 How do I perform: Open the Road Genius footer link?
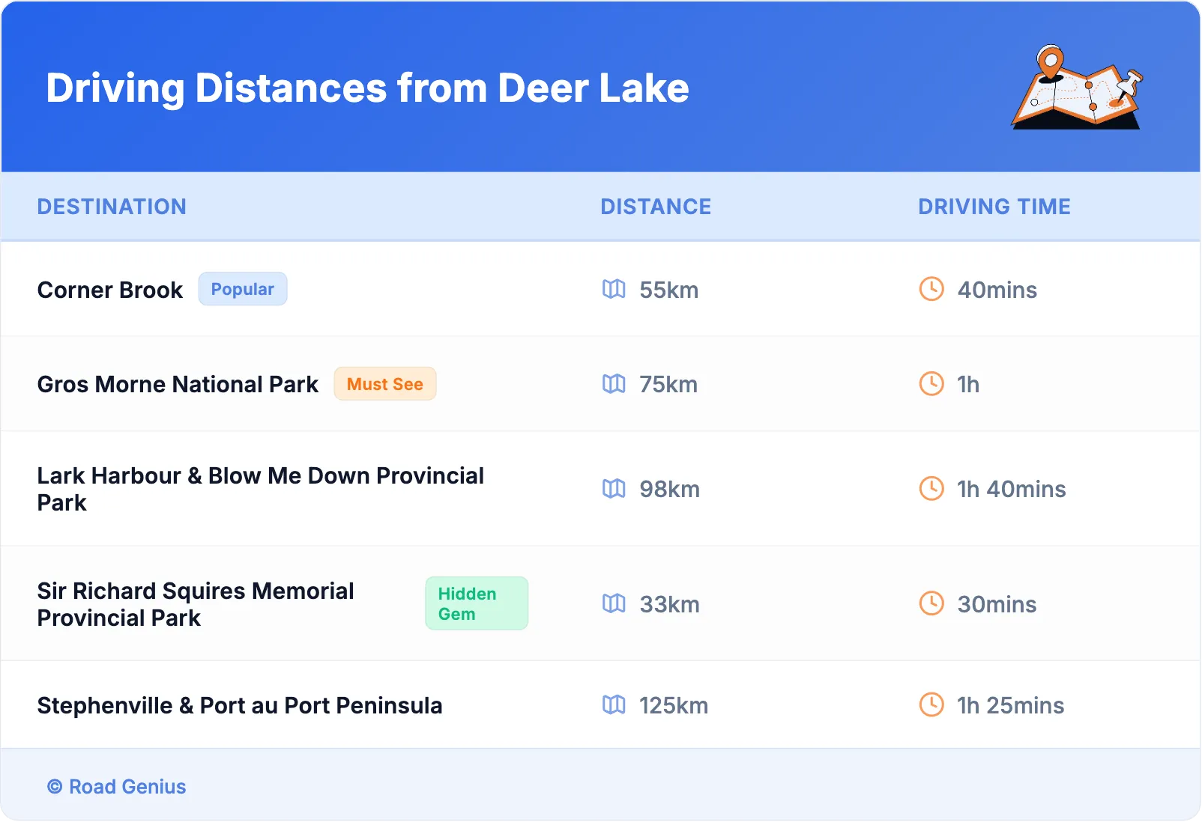coord(117,787)
